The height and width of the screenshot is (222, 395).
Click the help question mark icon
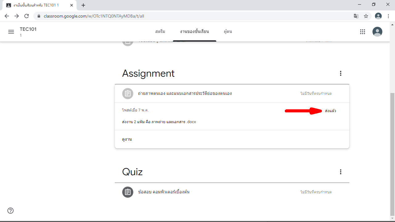tap(10, 211)
